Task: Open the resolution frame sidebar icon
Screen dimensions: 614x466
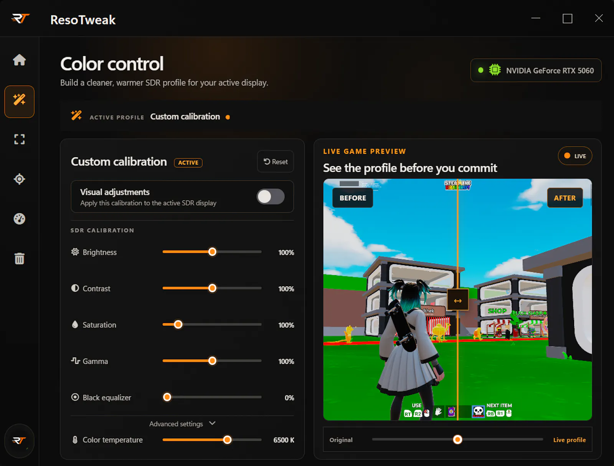Action: (19, 139)
